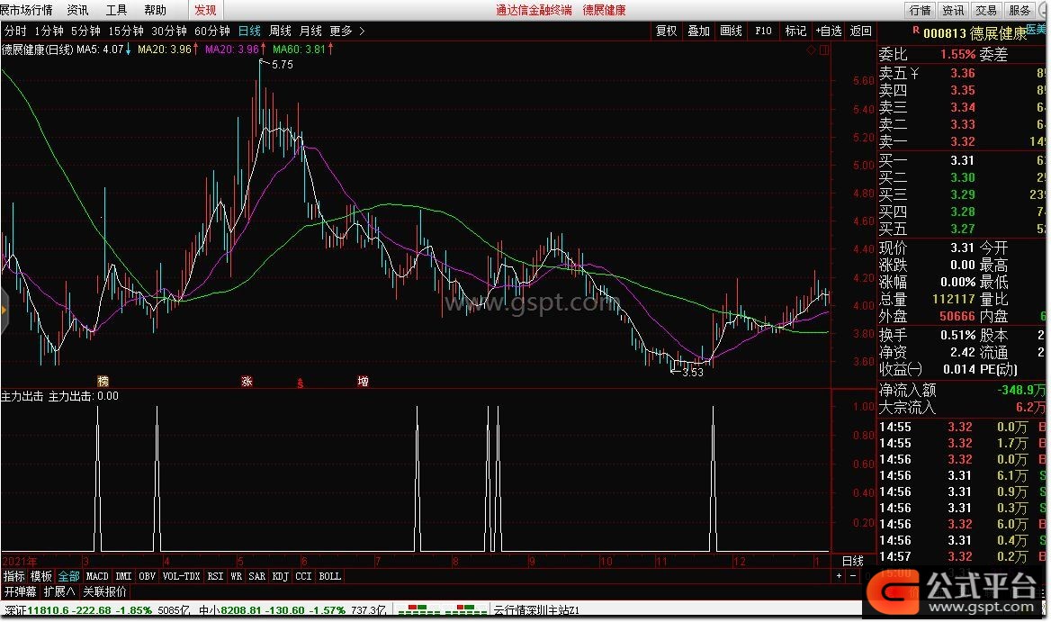The image size is (1051, 622).
Task: Switch to the SAR indicator
Action: [x=257, y=576]
